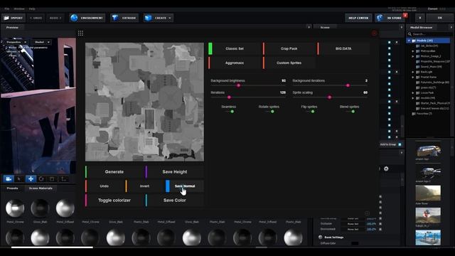Click Toggle colorizer button
The height and width of the screenshot is (256, 455).
[x=114, y=201]
